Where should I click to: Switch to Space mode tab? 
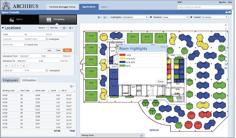20,19
